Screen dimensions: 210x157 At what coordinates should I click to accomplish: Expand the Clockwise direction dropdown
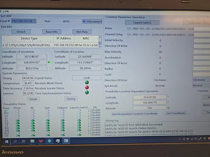coord(200,80)
